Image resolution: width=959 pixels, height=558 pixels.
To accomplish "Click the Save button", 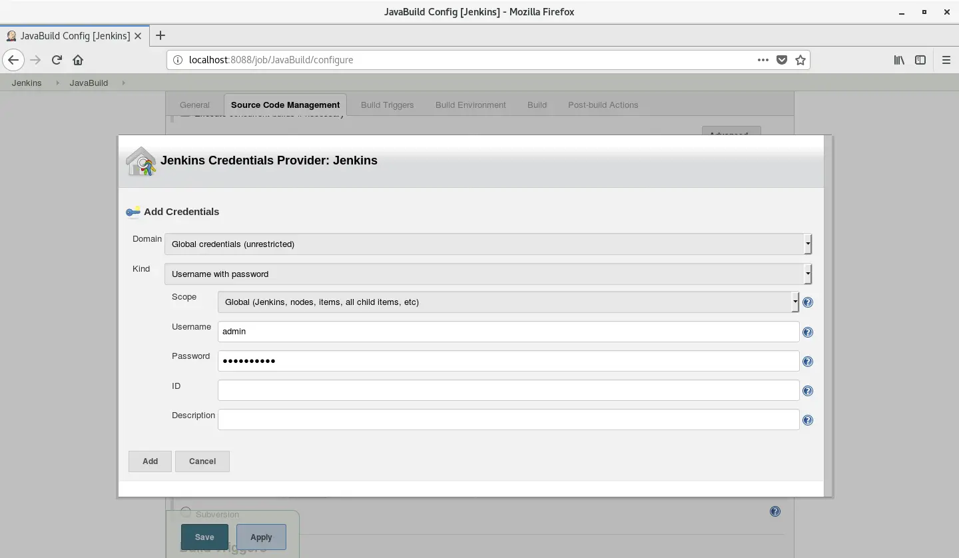I will click(x=204, y=537).
